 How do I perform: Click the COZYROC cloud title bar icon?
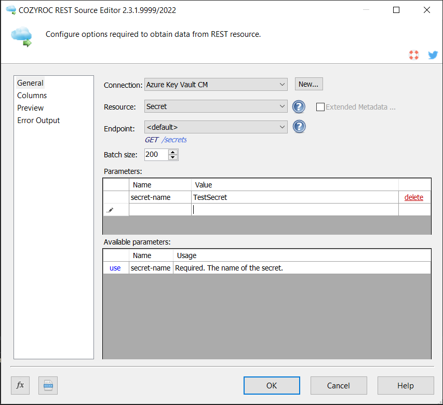[11, 10]
